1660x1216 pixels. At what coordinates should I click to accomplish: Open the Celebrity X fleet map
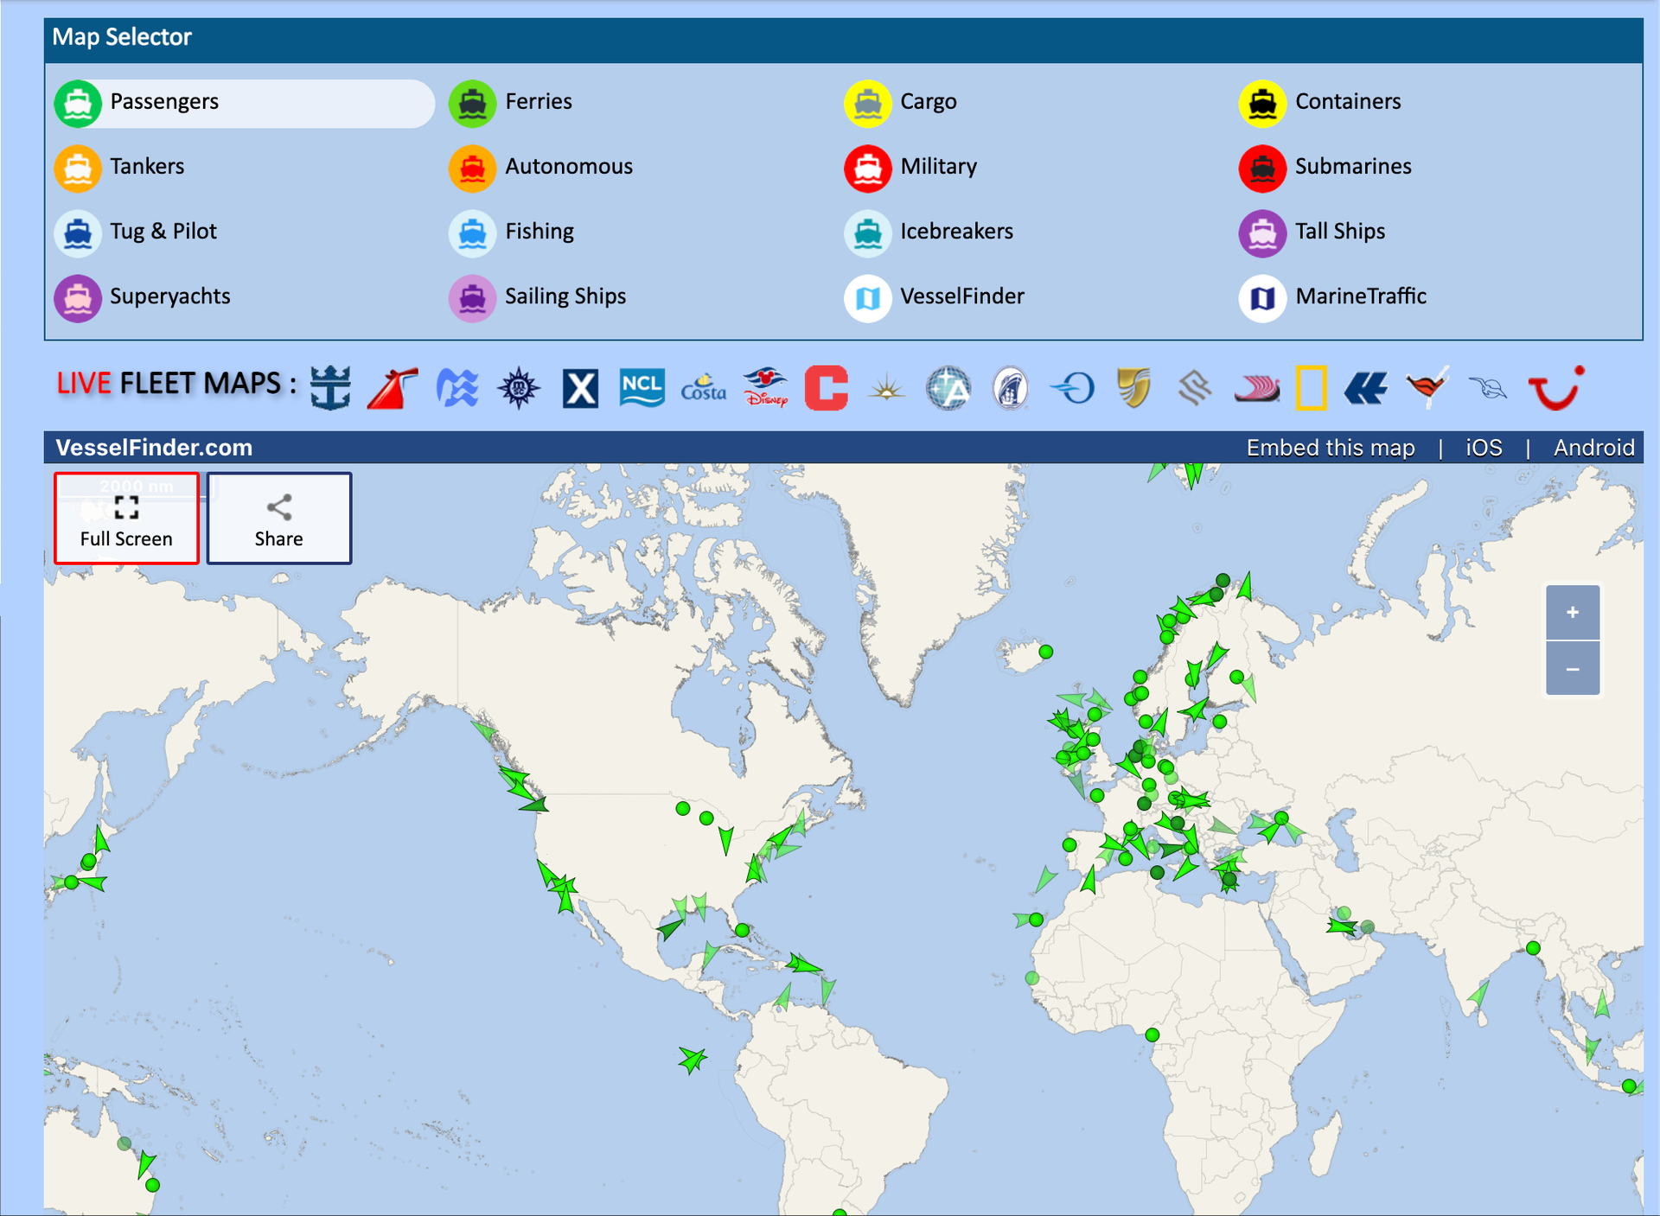coord(579,388)
